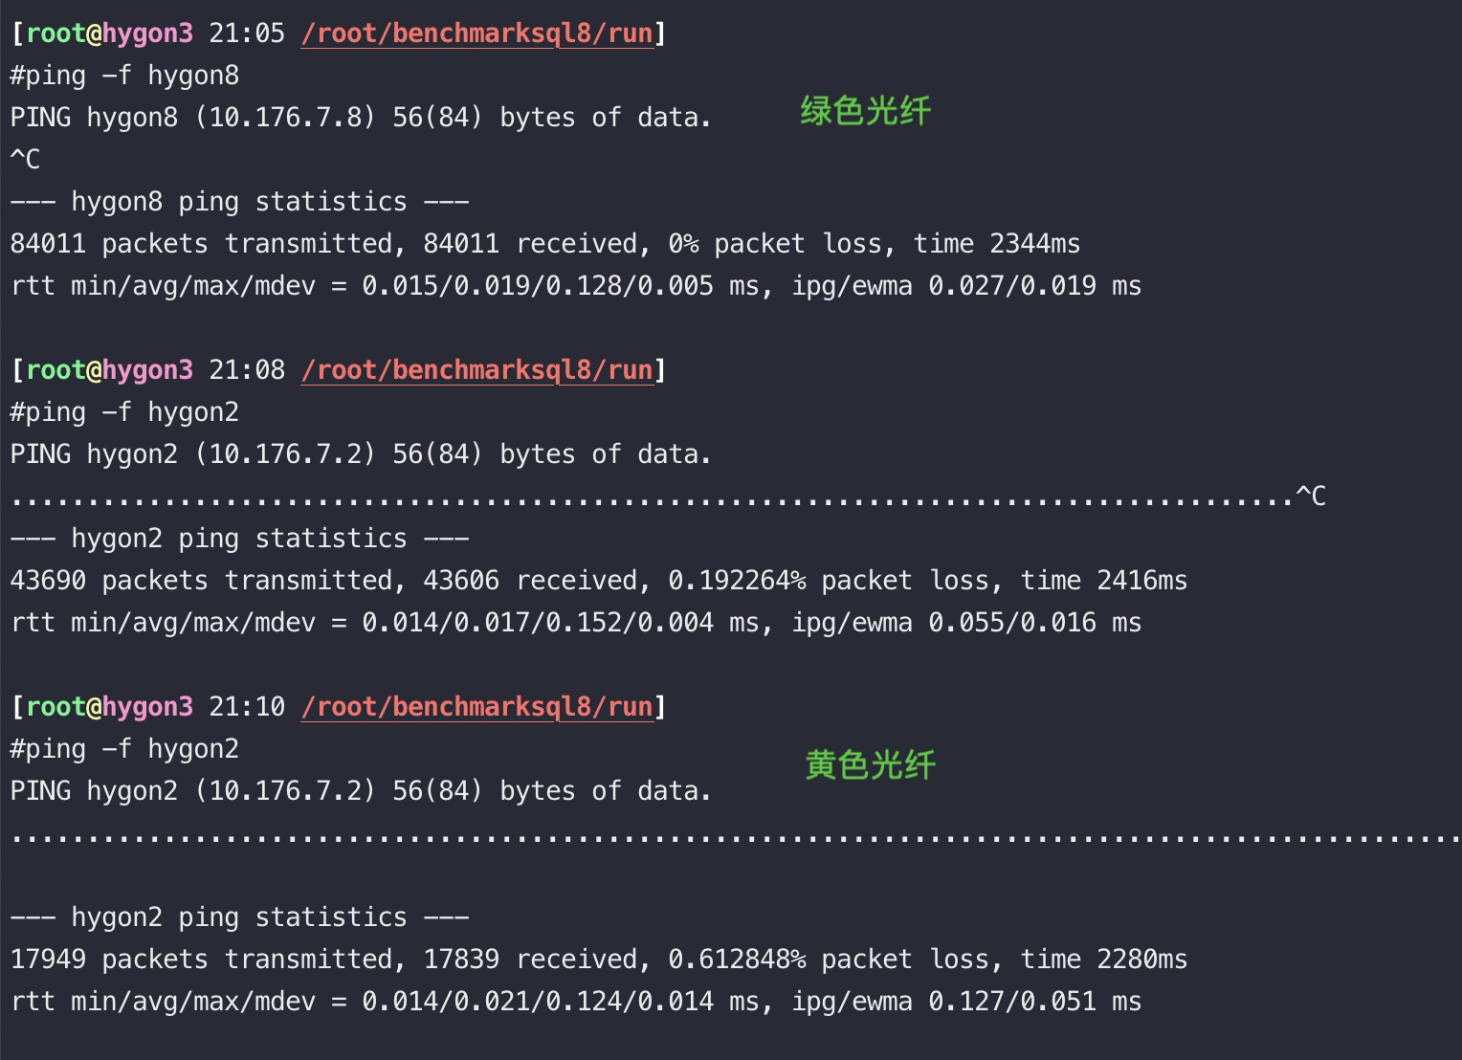Click the green 黄色光纤 annotation label

tap(870, 765)
